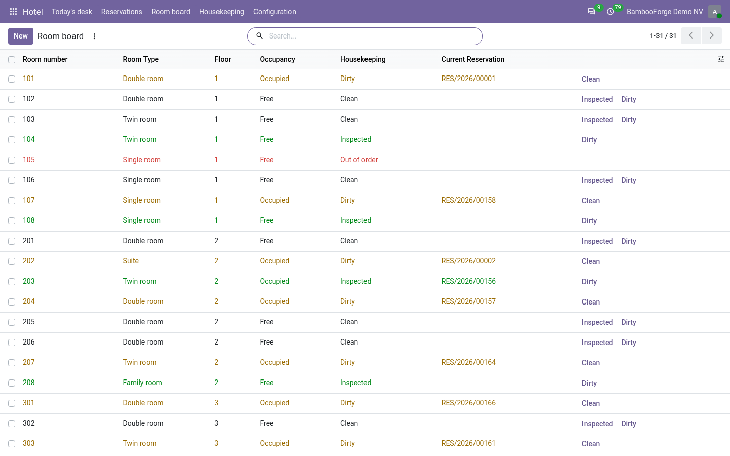Click the New button
This screenshot has width=730, height=456.
[x=21, y=36]
